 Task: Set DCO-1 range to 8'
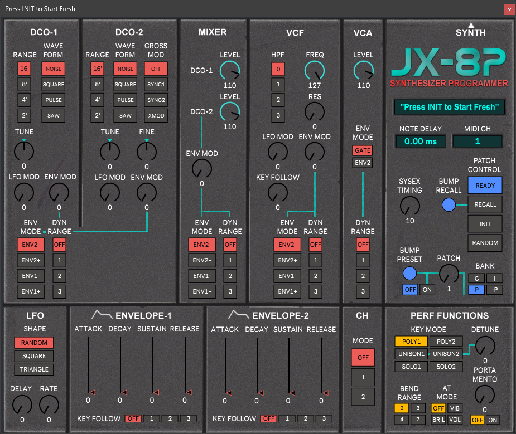(25, 85)
